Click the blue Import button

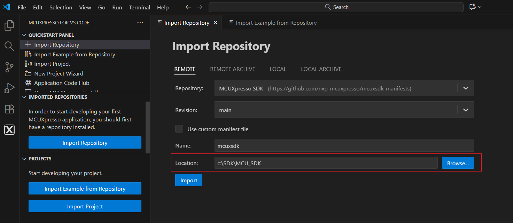(188, 180)
